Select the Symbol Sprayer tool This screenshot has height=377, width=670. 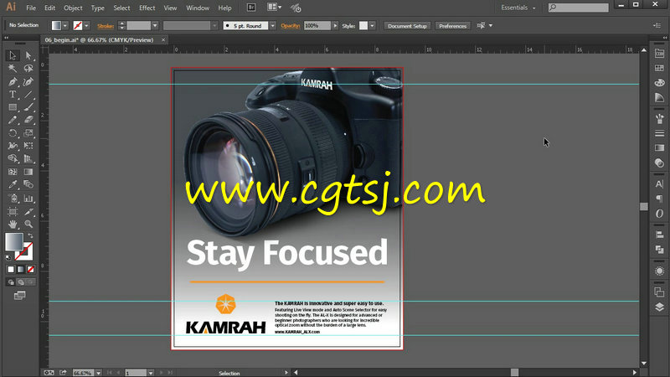pos(13,199)
